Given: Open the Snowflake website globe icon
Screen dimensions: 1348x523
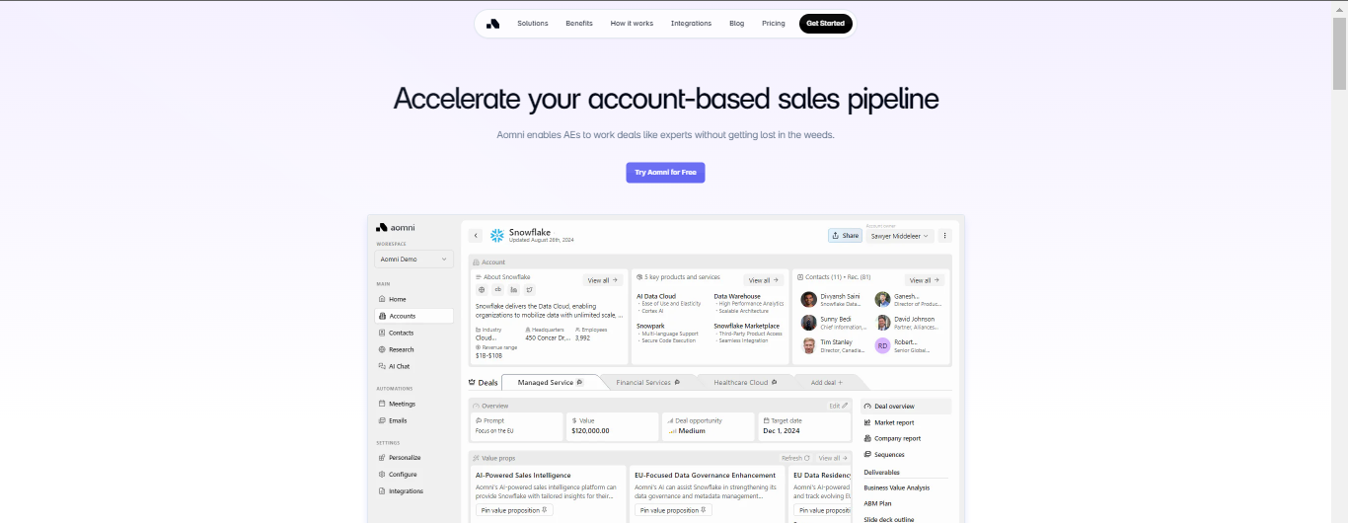Looking at the screenshot, I should tap(482, 290).
